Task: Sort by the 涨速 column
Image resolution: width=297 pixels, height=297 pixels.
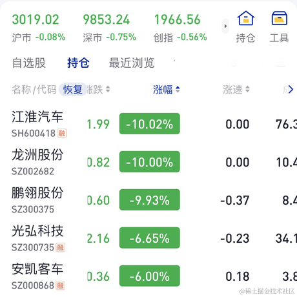Action: coord(236,89)
